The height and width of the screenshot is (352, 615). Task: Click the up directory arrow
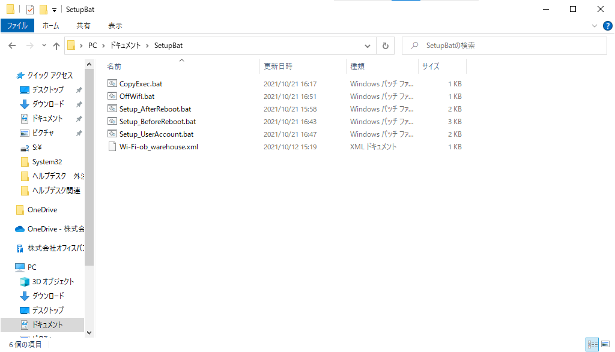[56, 46]
